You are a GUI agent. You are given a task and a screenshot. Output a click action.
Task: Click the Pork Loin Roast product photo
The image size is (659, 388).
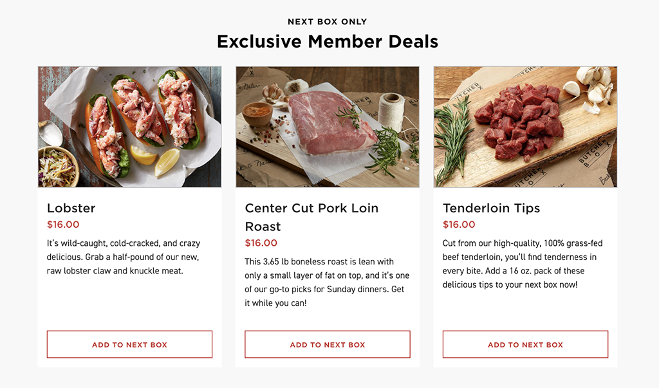pyautogui.click(x=327, y=127)
